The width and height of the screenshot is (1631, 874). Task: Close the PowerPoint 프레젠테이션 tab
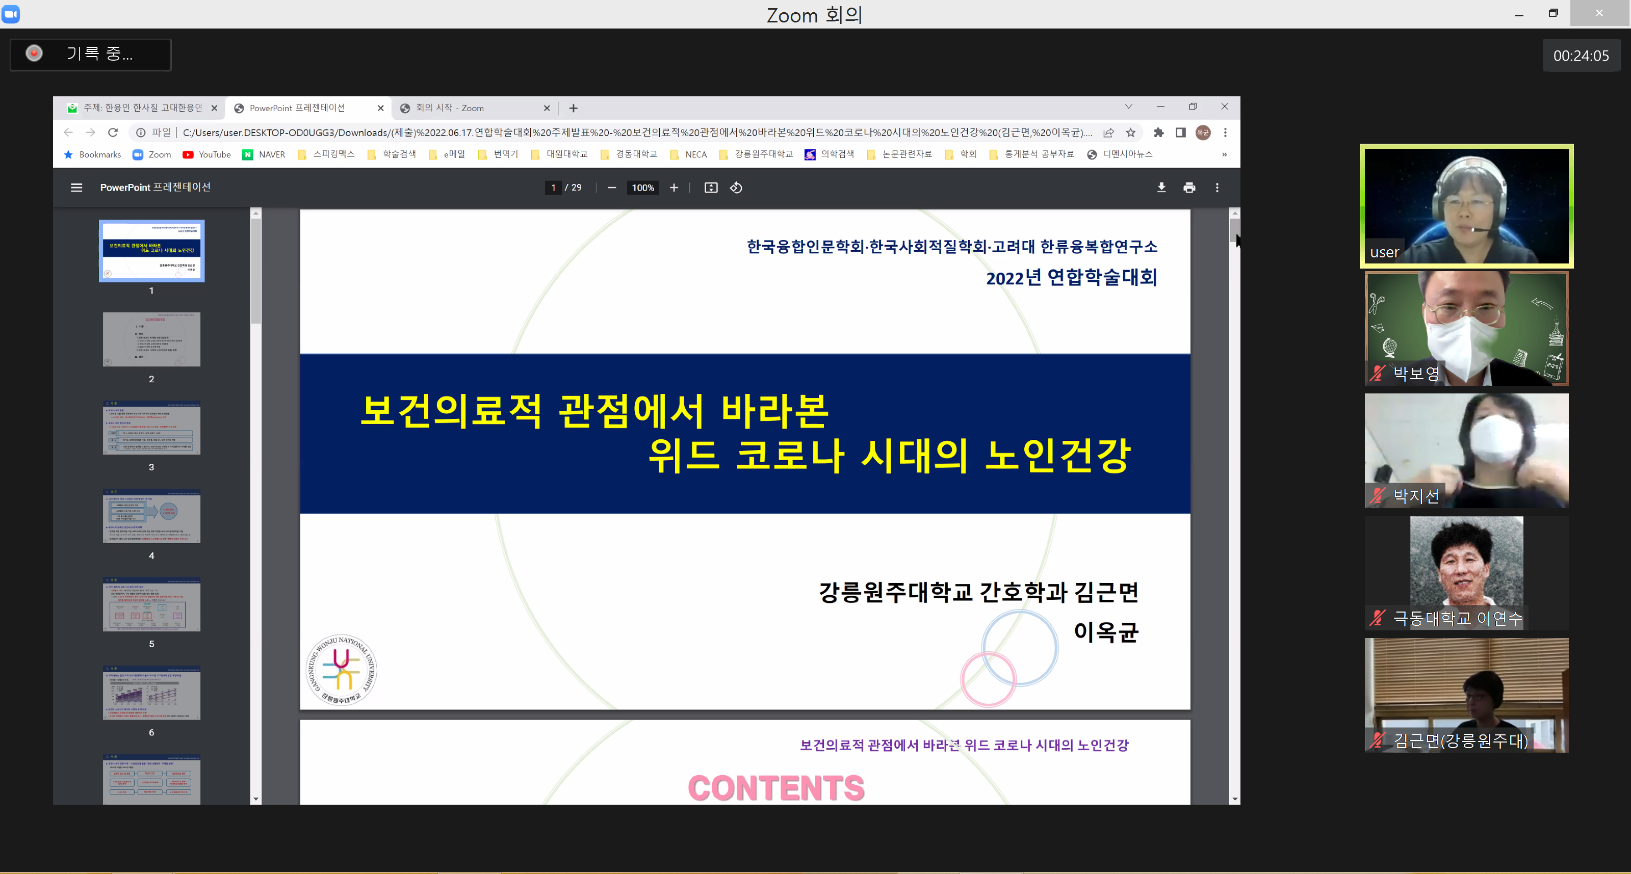pyautogui.click(x=380, y=108)
